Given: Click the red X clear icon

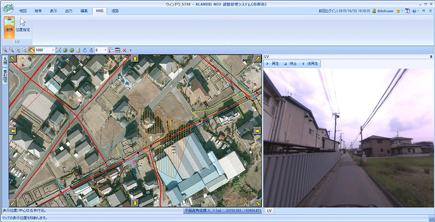Looking at the screenshot, I should tap(124, 50).
